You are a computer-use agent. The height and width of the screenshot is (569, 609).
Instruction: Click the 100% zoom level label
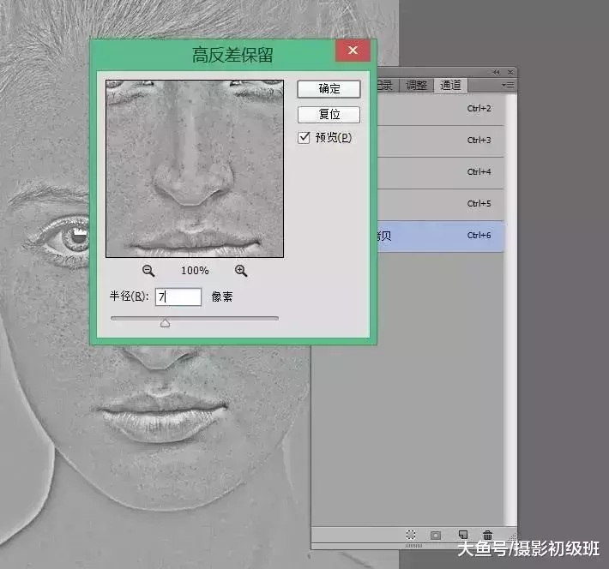pos(195,271)
